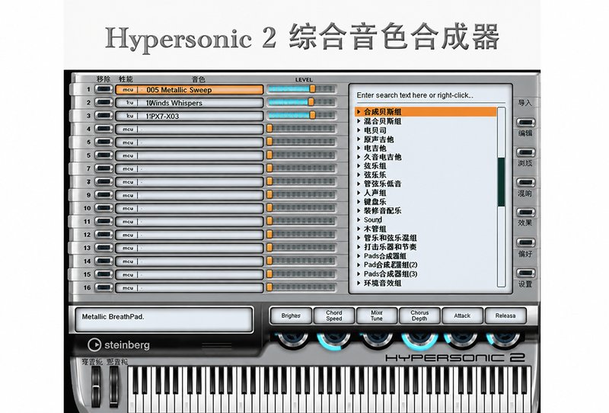This screenshot has width=609, height=413.
Task: Click the remove button for slot 4
Action: (x=104, y=129)
